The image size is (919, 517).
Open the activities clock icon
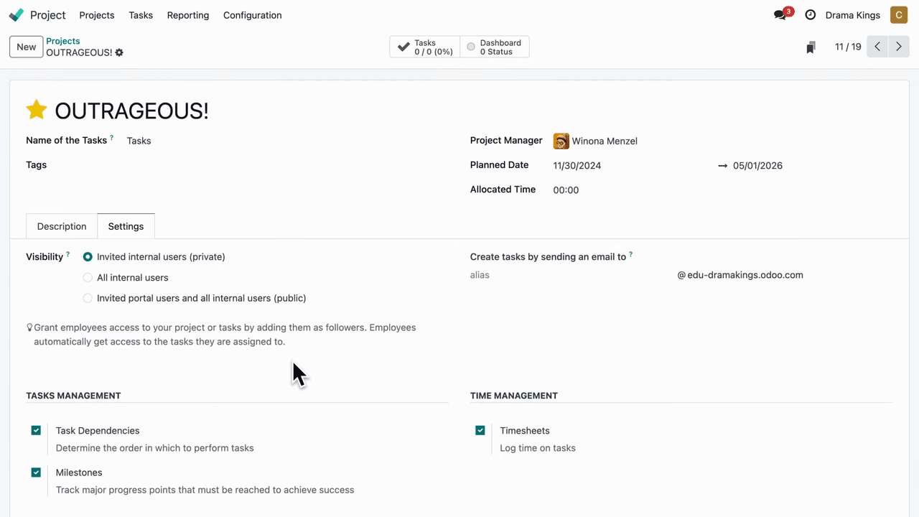click(x=811, y=15)
